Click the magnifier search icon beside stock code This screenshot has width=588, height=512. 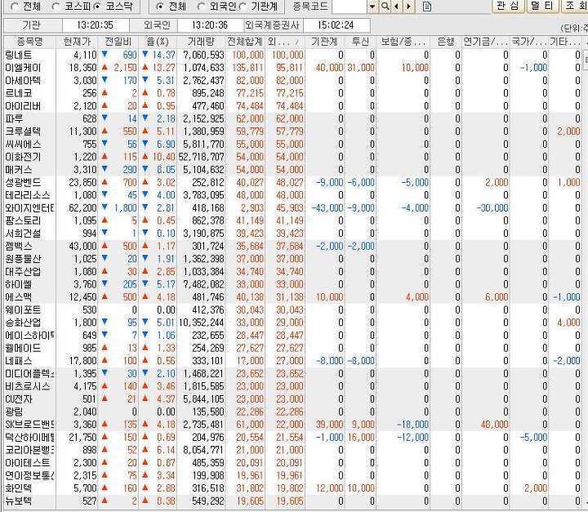(385, 7)
